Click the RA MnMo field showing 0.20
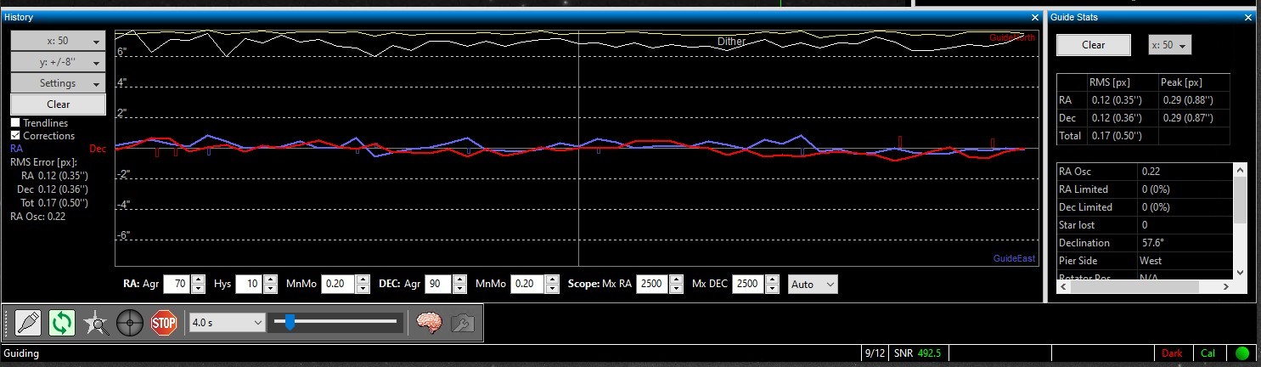The image size is (1261, 367). tap(338, 284)
